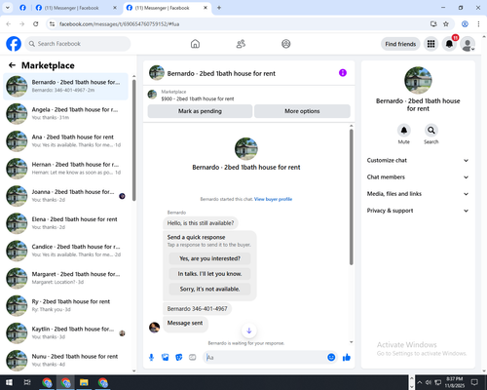
Task: Expand Chat members section
Action: tap(418, 177)
